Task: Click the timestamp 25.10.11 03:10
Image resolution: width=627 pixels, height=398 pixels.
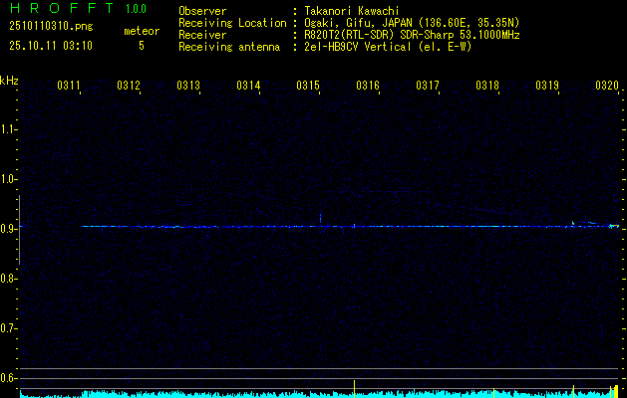Action: 51,46
